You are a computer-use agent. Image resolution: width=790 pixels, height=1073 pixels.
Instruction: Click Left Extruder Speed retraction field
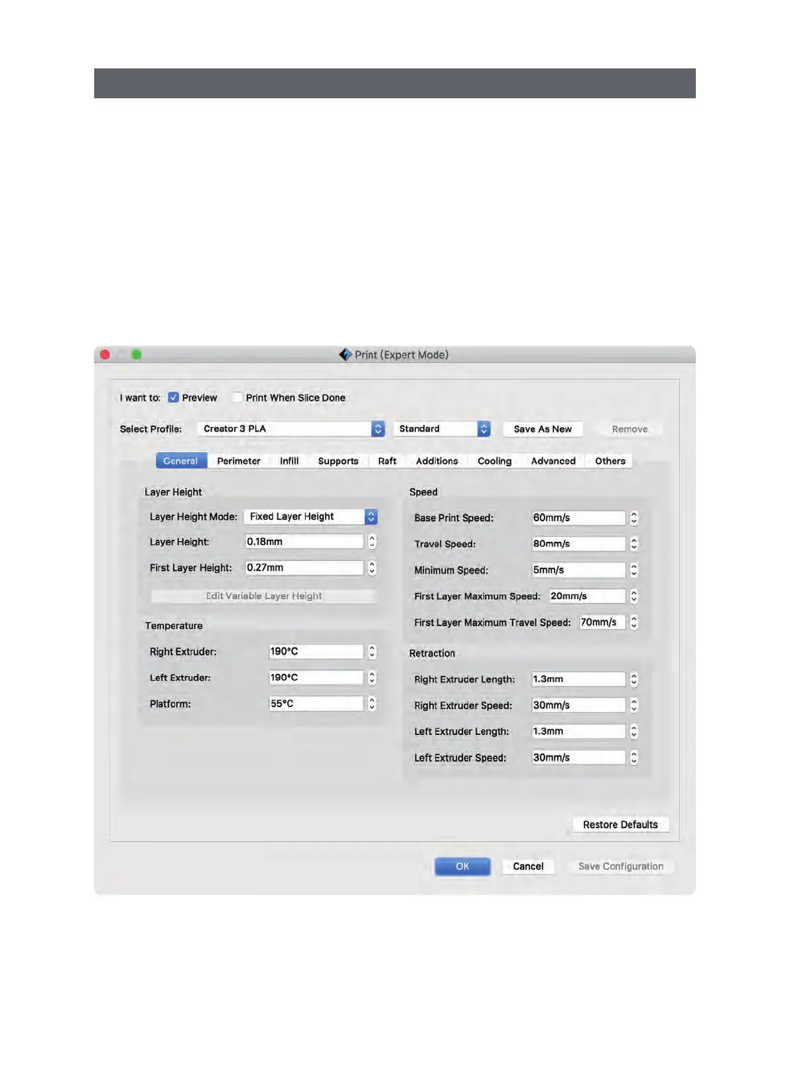tap(578, 758)
